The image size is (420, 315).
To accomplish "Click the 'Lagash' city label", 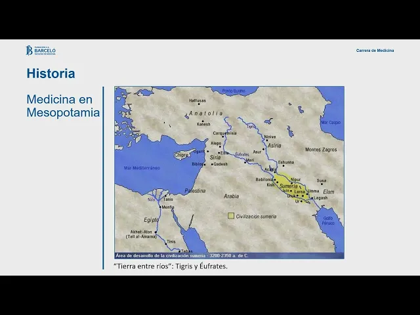I will 321,198.
